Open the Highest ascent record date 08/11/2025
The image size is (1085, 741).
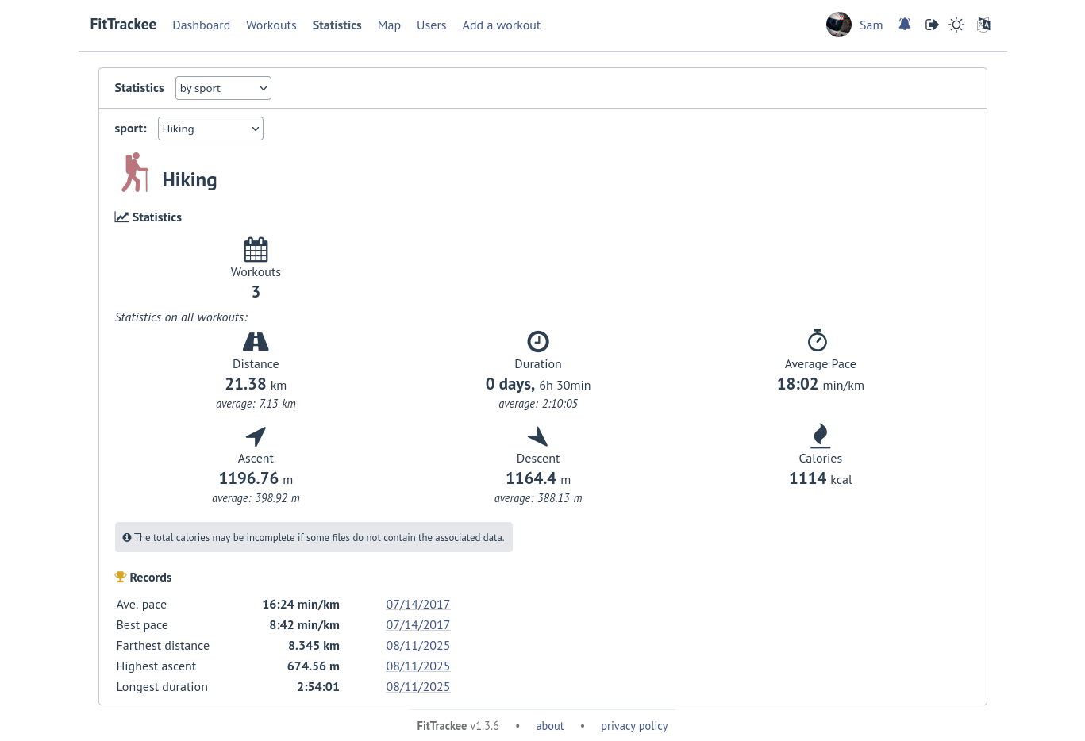(418, 666)
